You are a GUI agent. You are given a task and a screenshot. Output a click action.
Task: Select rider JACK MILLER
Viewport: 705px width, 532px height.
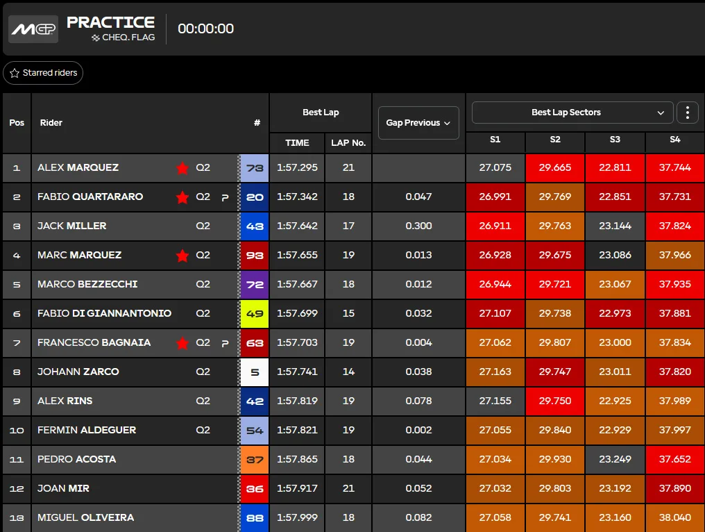pos(72,226)
